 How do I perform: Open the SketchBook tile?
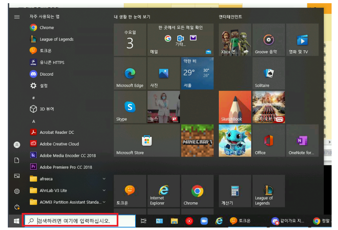pos(235,107)
